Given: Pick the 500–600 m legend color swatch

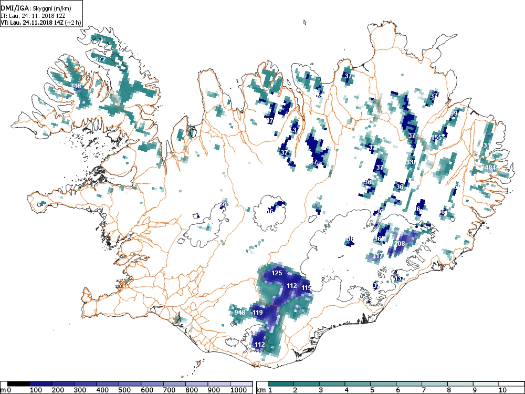Looking at the screenshot, I should tap(130, 384).
